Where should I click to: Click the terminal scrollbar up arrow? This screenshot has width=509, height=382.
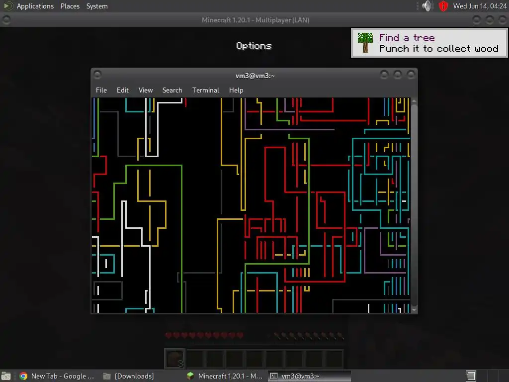click(x=414, y=101)
